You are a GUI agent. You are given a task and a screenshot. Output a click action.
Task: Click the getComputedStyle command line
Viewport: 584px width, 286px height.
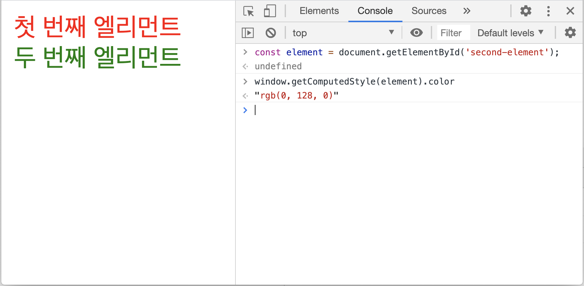354,81
